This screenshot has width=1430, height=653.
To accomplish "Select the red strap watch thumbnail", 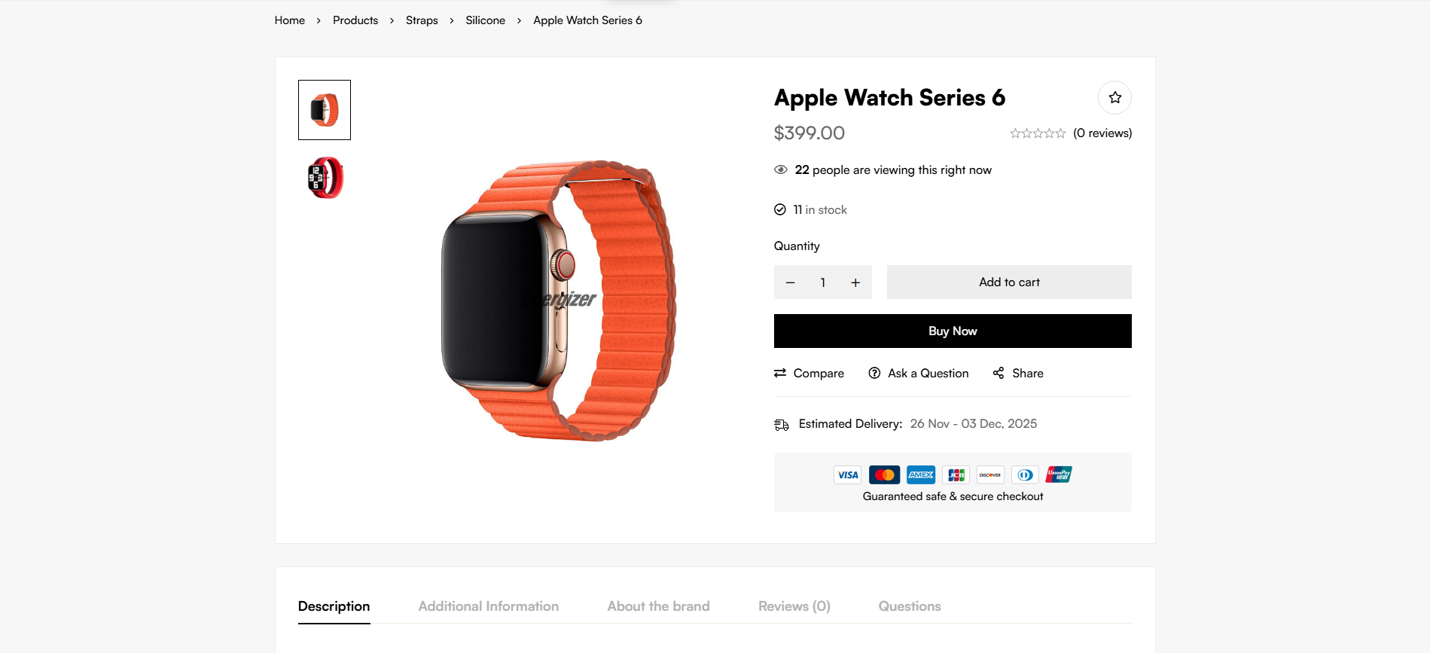I will tap(325, 178).
